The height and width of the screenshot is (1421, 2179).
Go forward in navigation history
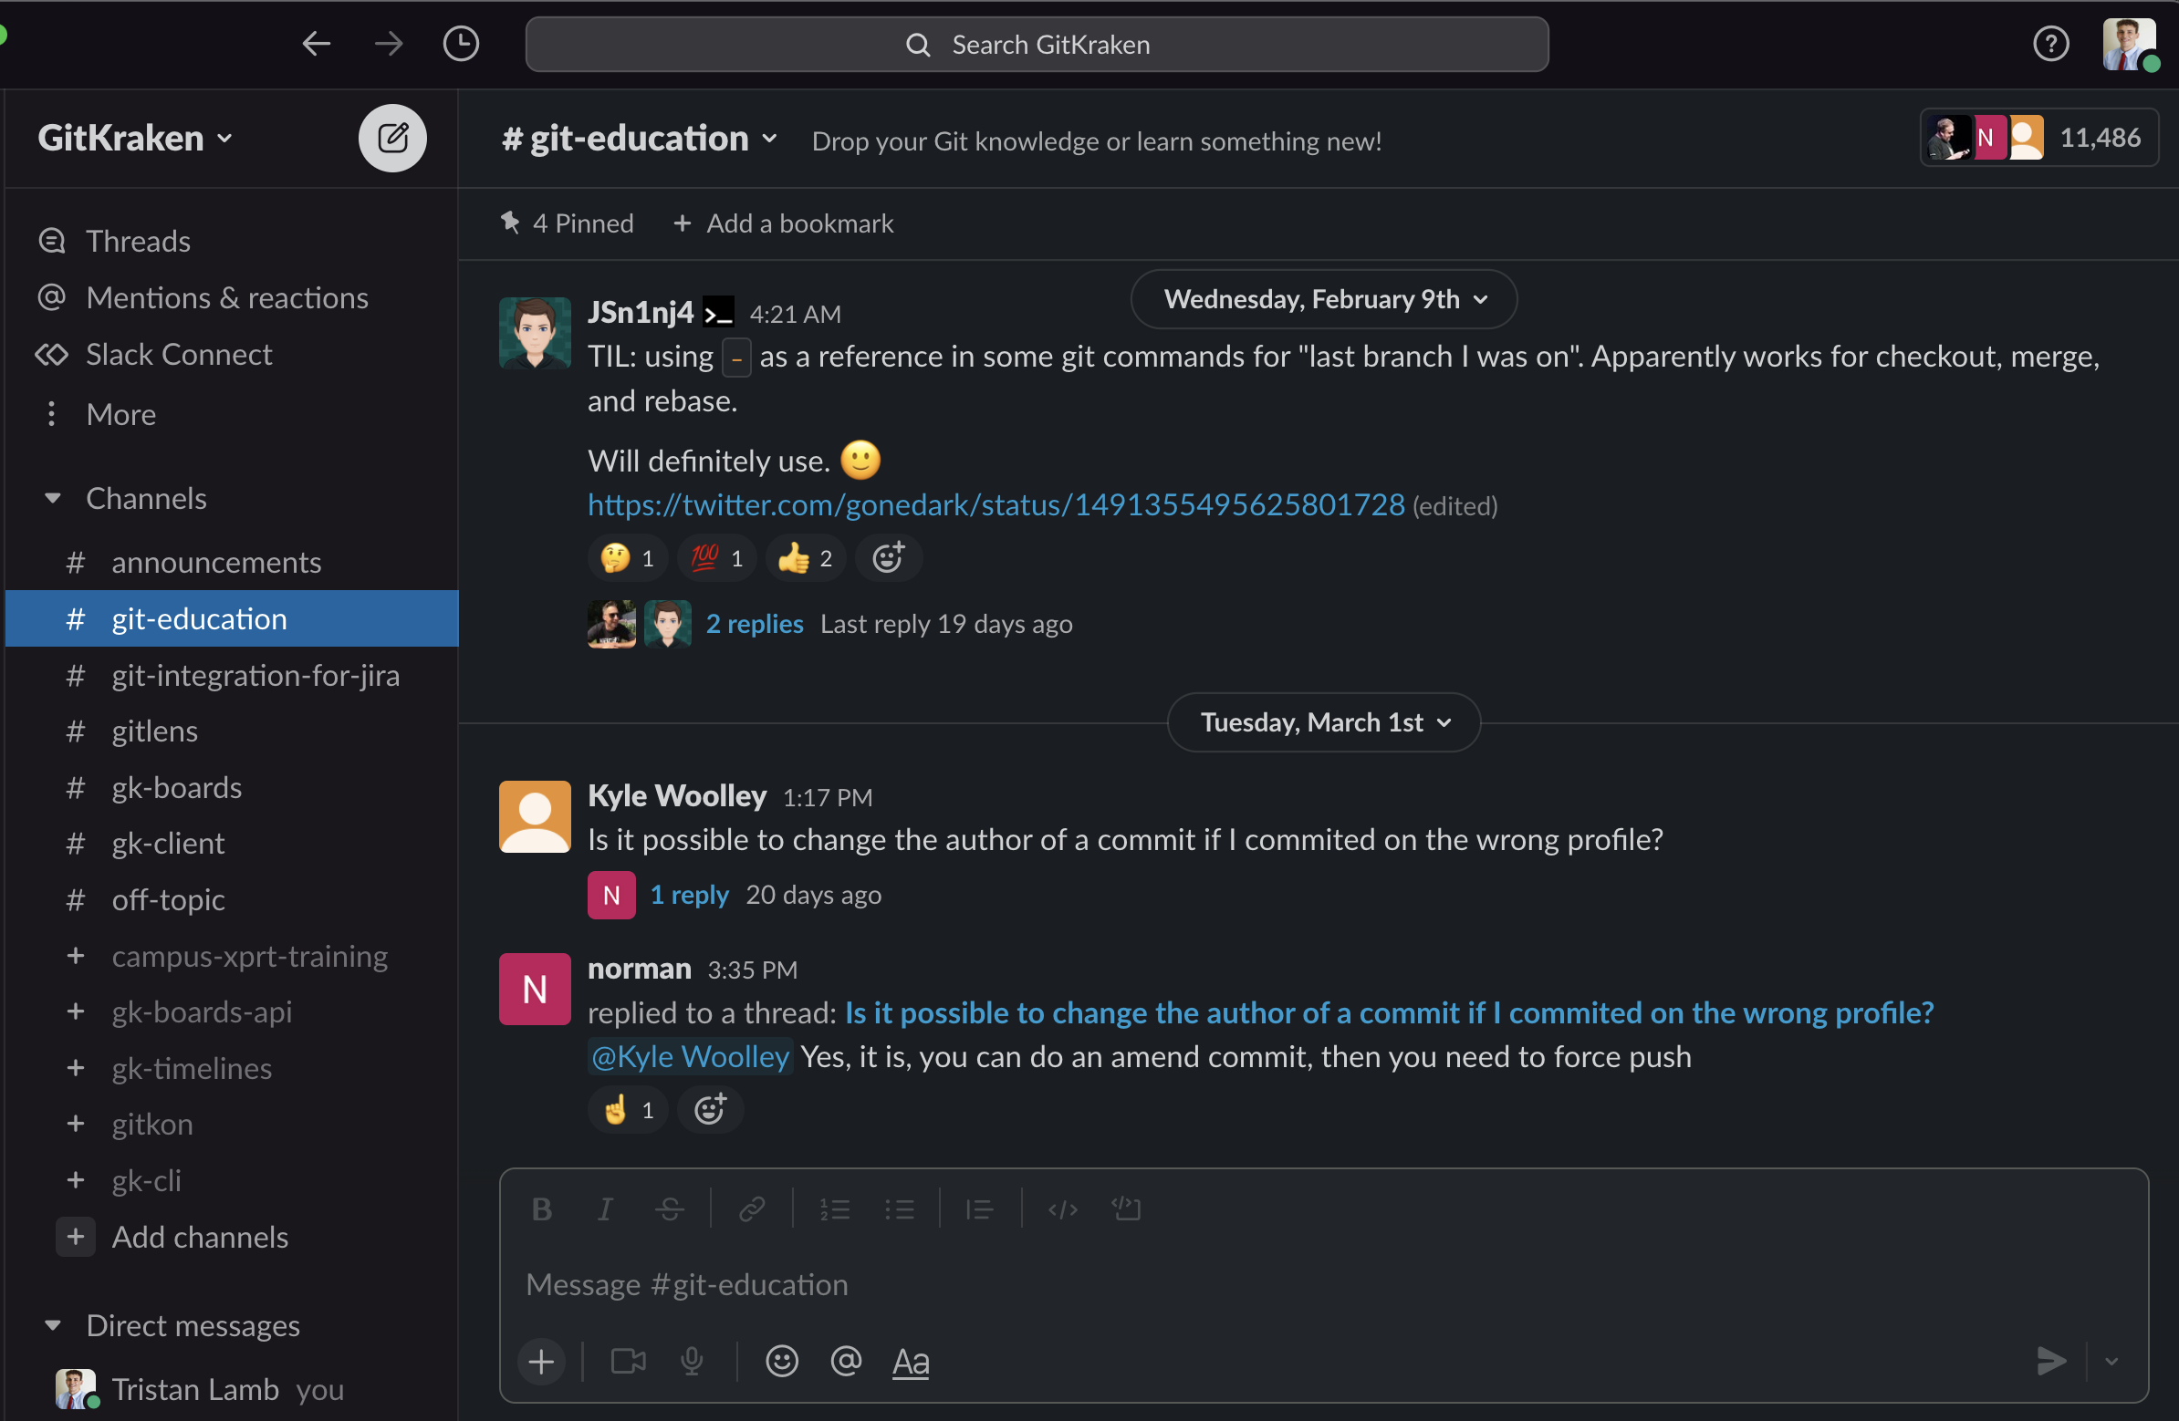coord(389,43)
